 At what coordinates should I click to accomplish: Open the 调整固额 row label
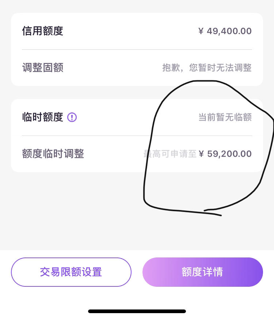click(x=43, y=67)
